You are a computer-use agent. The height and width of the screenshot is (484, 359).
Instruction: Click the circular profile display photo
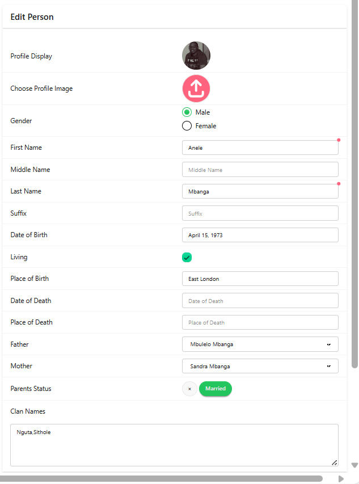(196, 56)
